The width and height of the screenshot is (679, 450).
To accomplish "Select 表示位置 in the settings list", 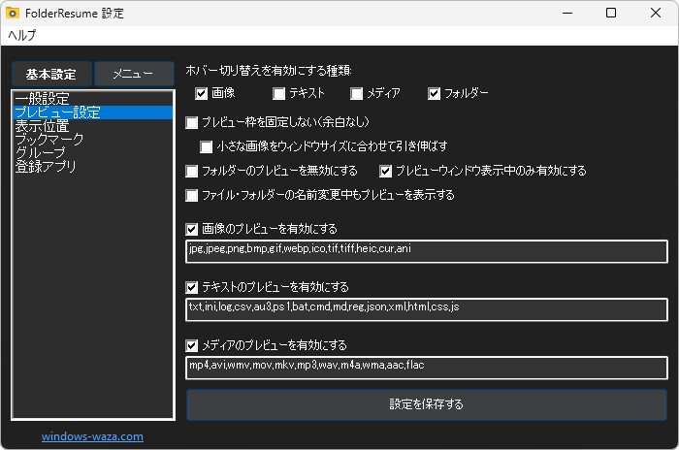I will pyautogui.click(x=93, y=126).
